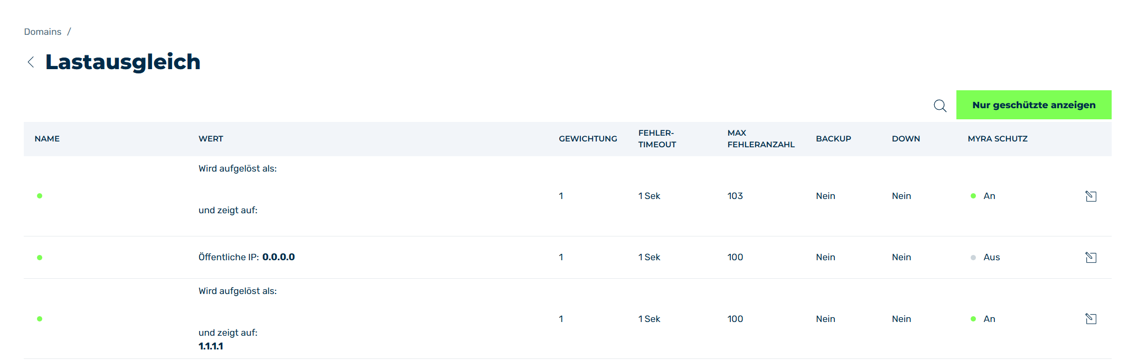Open edit icon for row with 103
Viewport: 1137px width, 360px height.
point(1091,196)
